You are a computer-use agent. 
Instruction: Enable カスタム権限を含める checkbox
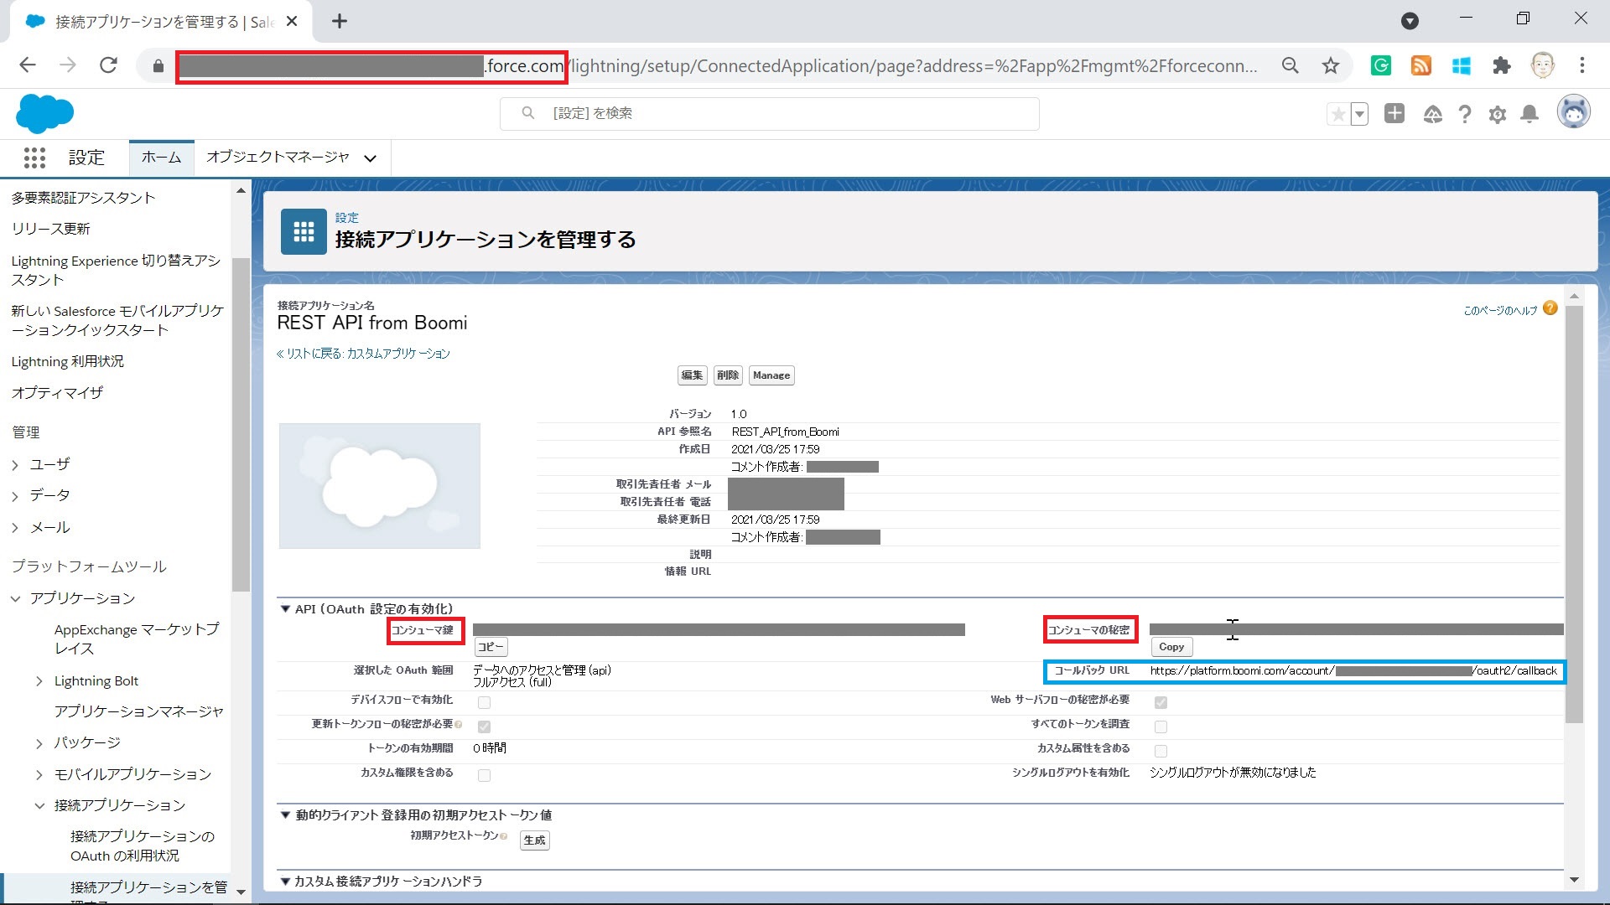(484, 775)
